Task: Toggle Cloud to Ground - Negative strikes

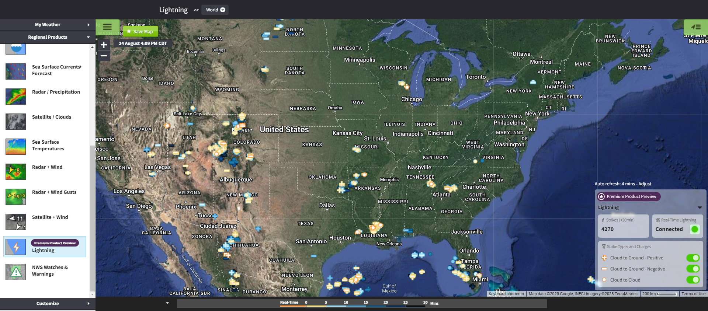Action: (693, 269)
